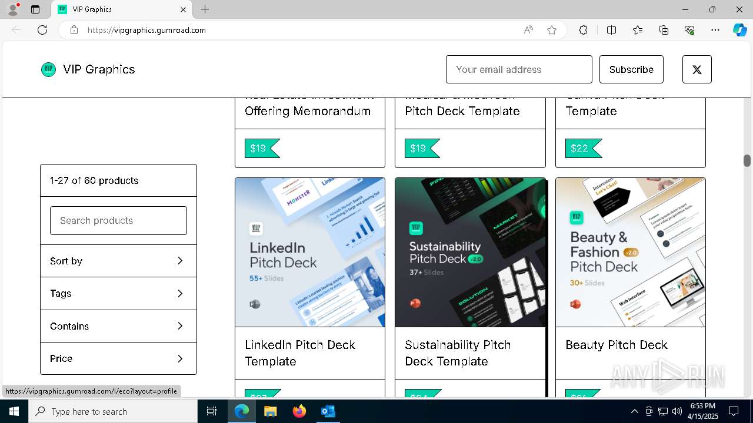The height and width of the screenshot is (423, 753).
Task: Expand the Contains filter
Action: tap(118, 326)
